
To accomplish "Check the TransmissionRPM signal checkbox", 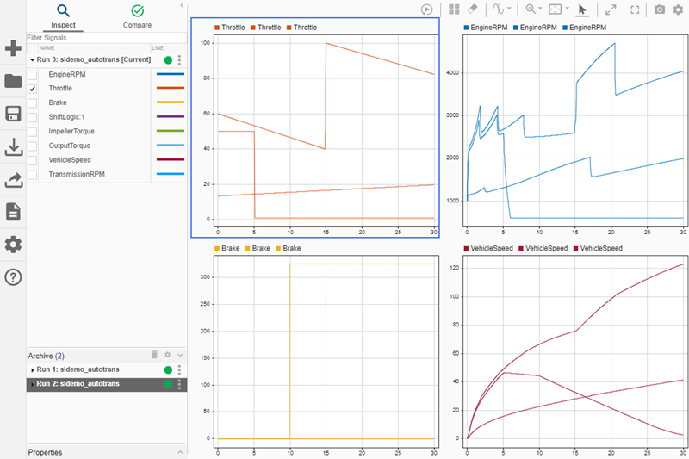I will tap(32, 175).
